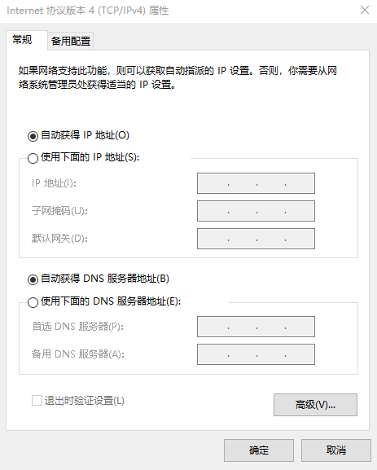Select 自动获得 DNS 服务器地址 radio button

pos(33,279)
